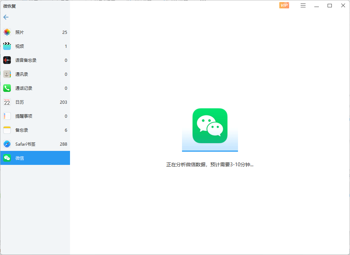Click the green phone Call History icon
This screenshot has width=350, height=255.
(x=7, y=88)
